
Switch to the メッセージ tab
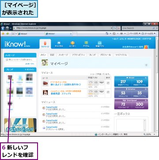point(63,55)
